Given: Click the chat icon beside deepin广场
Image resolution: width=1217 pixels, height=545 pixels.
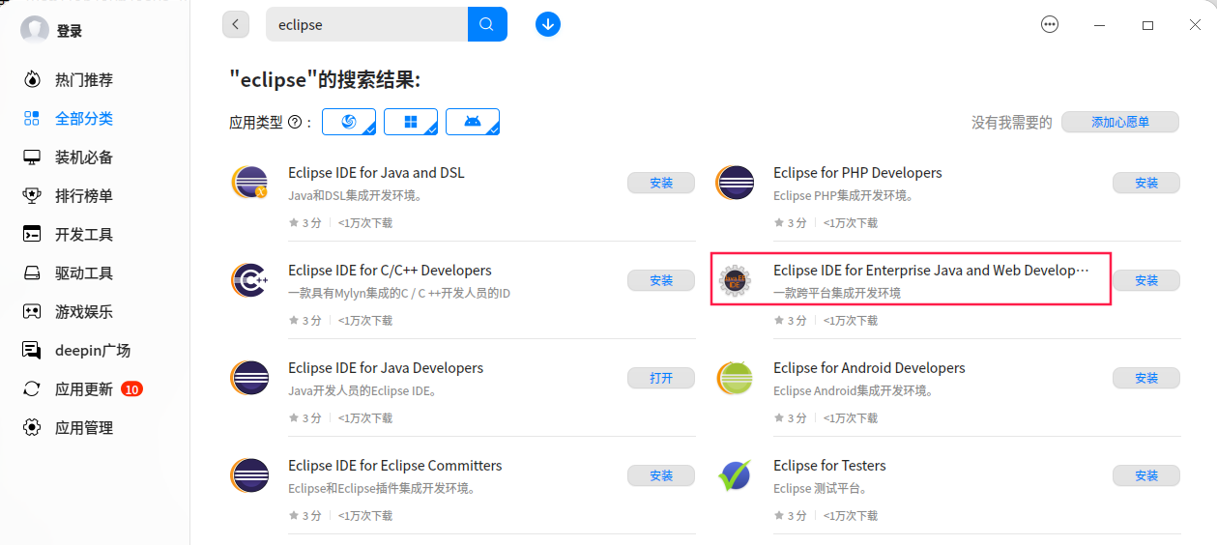Looking at the screenshot, I should tap(32, 350).
